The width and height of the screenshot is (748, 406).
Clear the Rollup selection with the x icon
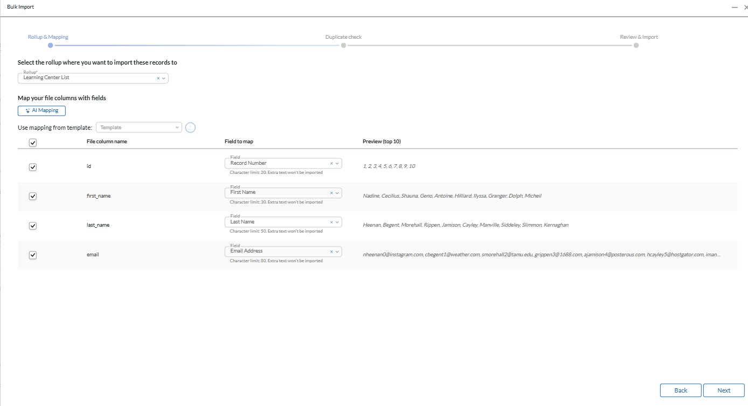click(x=158, y=79)
